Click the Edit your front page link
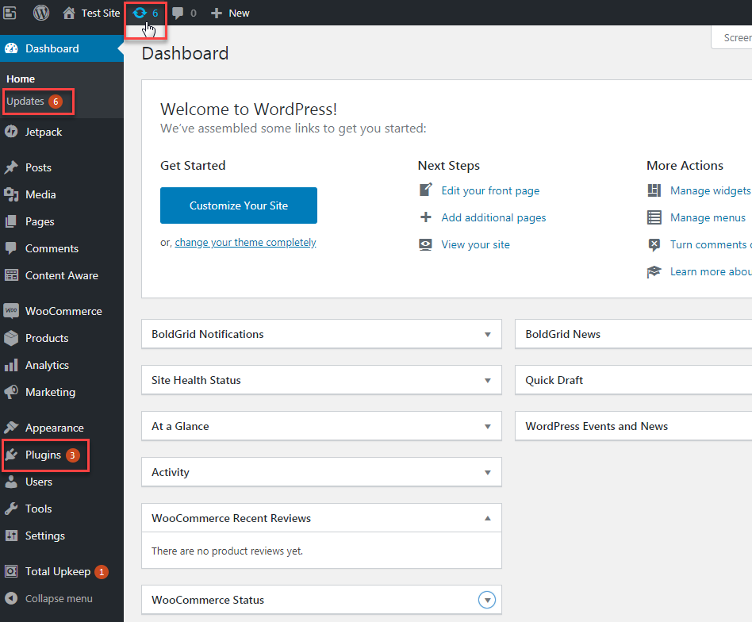 pos(490,190)
